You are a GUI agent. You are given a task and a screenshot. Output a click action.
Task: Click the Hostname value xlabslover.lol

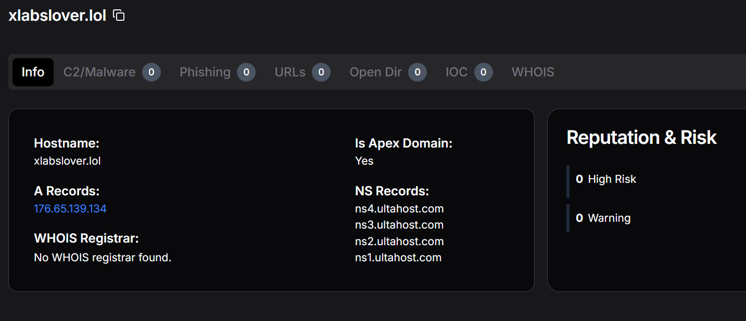67,161
